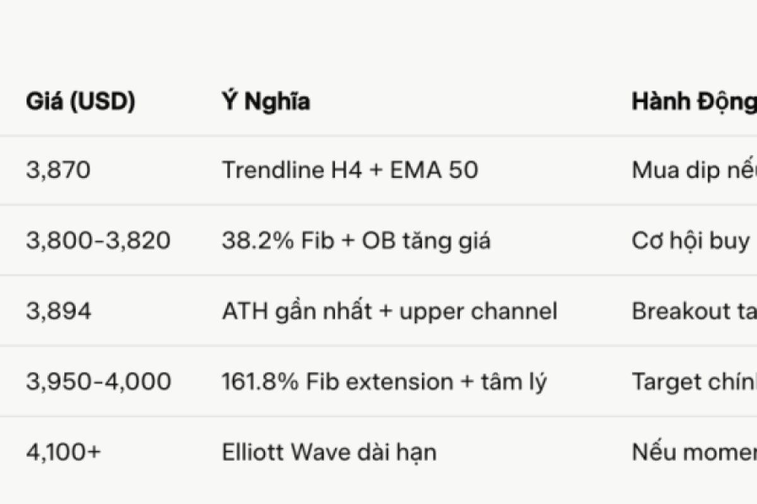Click 'ATH gần nhất + upper channel' cell
The image size is (757, 504).
pos(389,311)
